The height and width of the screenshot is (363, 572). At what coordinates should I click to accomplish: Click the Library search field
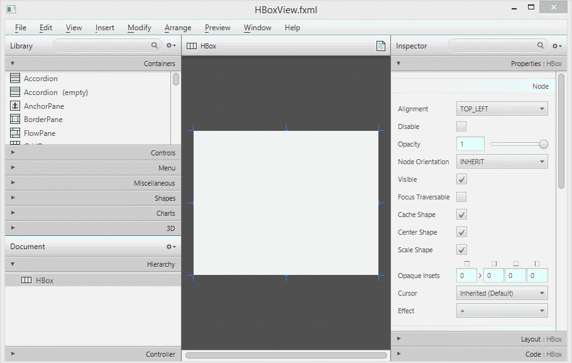[x=107, y=46]
